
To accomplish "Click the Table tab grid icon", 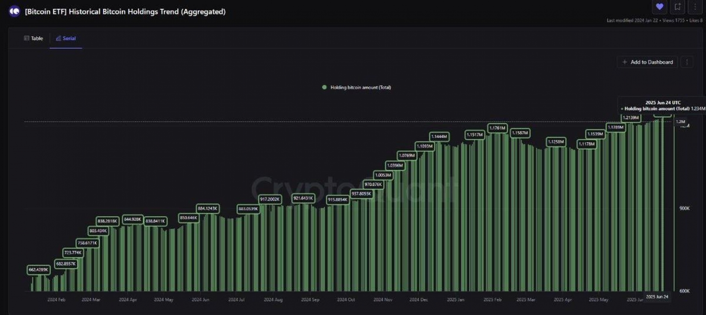I will 26,38.
